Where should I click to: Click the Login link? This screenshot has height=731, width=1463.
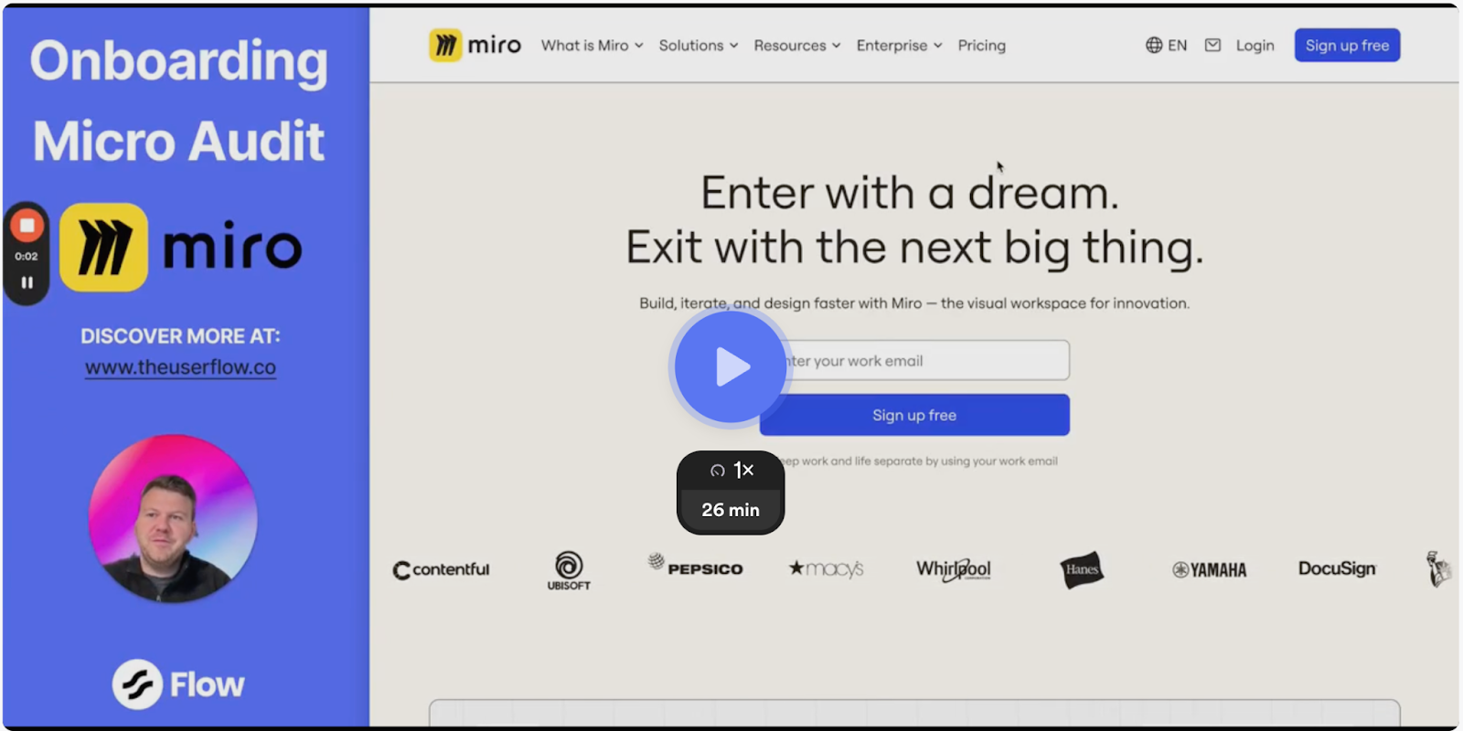pyautogui.click(x=1255, y=45)
